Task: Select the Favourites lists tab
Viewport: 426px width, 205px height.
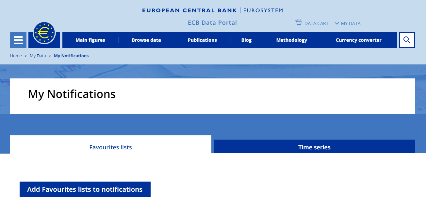Action: click(110, 147)
